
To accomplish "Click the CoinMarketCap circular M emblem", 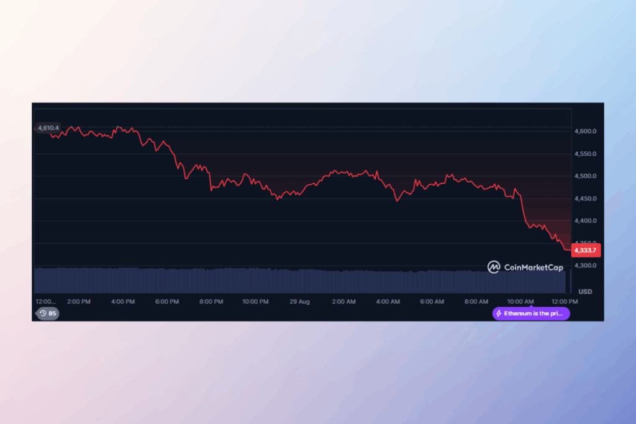I will tap(494, 267).
